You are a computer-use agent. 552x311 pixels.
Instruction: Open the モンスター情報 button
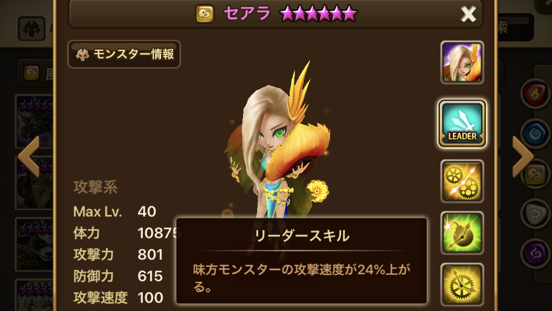(124, 54)
